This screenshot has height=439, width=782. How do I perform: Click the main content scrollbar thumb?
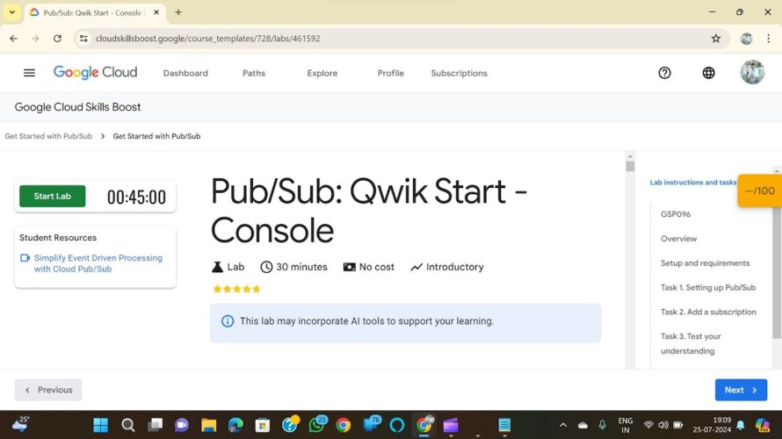click(x=630, y=166)
